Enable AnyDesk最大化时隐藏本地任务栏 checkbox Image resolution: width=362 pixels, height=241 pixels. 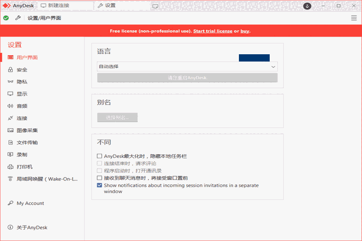coord(100,156)
